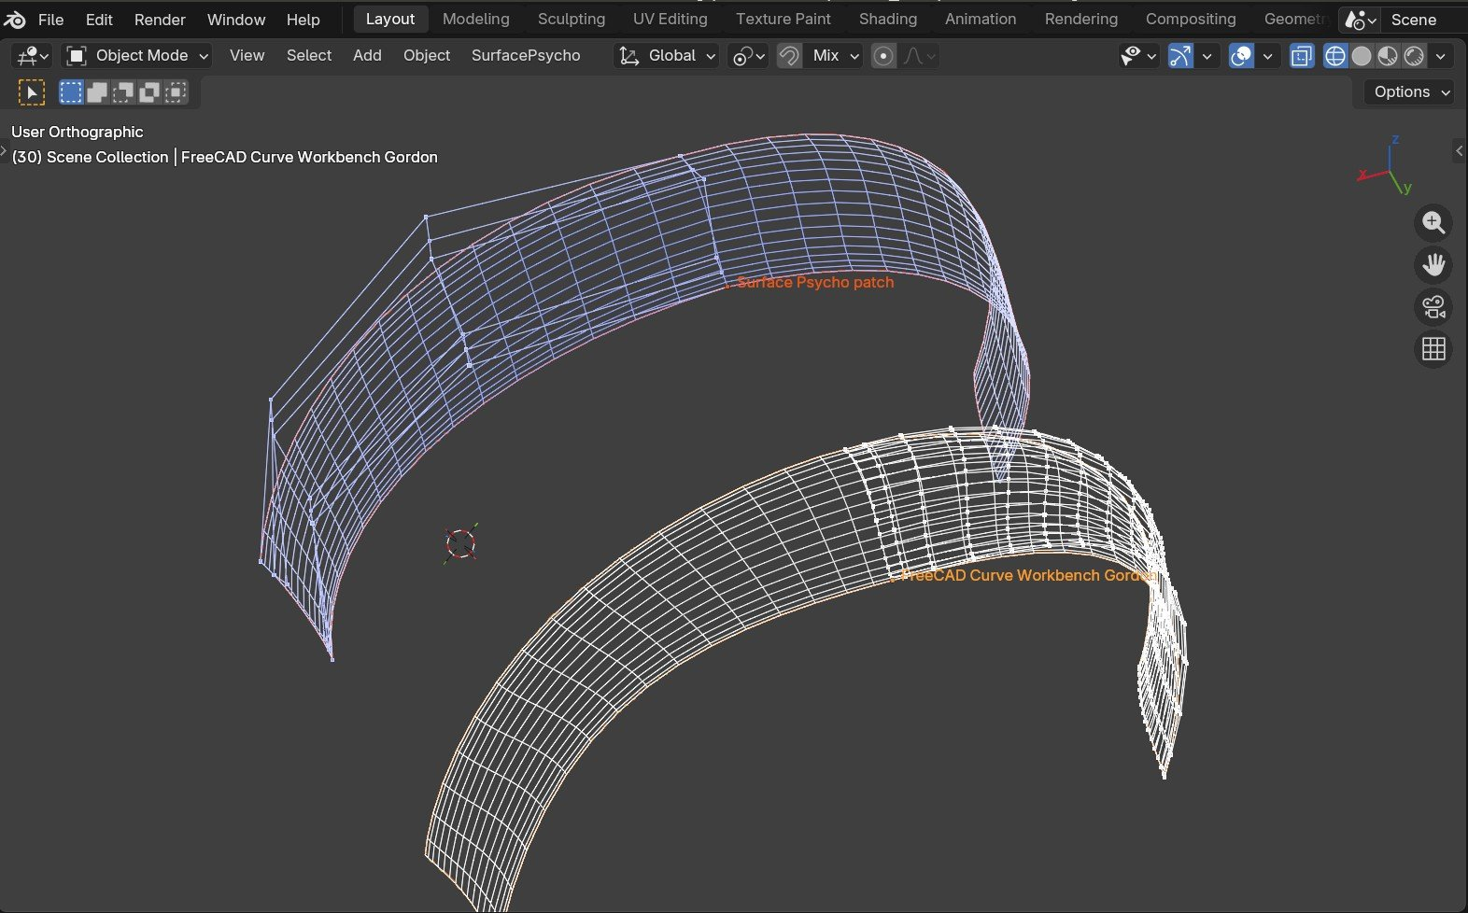Open the selectability and visibility dropdown

(x=1138, y=56)
